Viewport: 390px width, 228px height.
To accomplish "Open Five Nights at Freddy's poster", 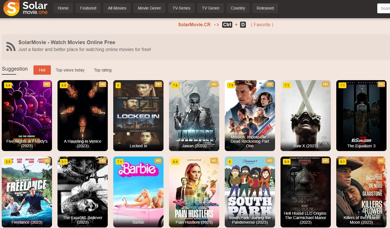I will 27,116.
